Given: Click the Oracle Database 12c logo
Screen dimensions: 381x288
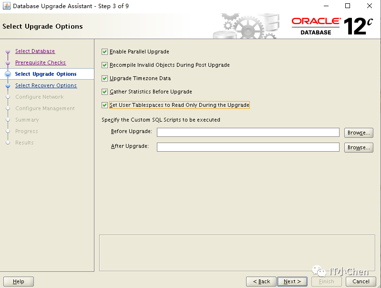Looking at the screenshot, I should [332, 26].
